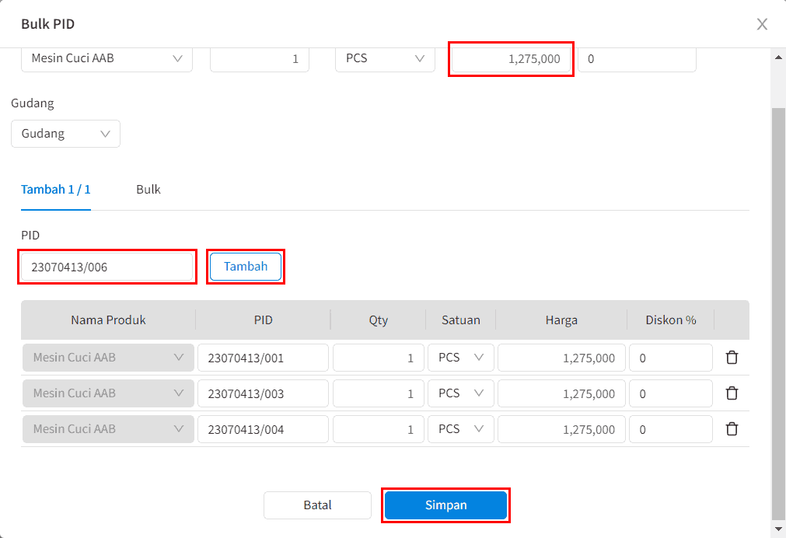The width and height of the screenshot is (786, 538).
Task: Click the Batal cancel button
Action: click(x=317, y=505)
